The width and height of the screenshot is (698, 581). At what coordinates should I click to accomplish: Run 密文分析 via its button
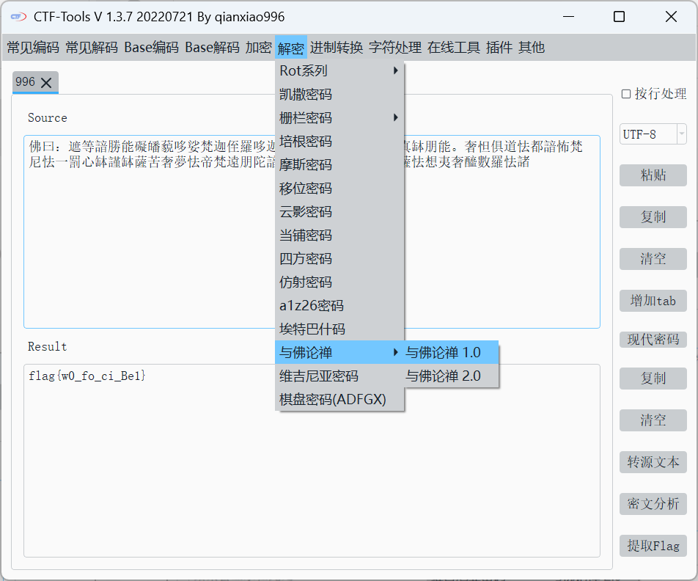tap(653, 504)
